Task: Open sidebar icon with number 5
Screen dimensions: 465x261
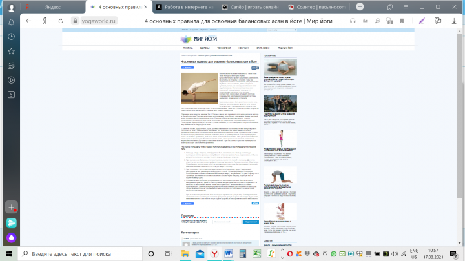Action: [x=11, y=95]
